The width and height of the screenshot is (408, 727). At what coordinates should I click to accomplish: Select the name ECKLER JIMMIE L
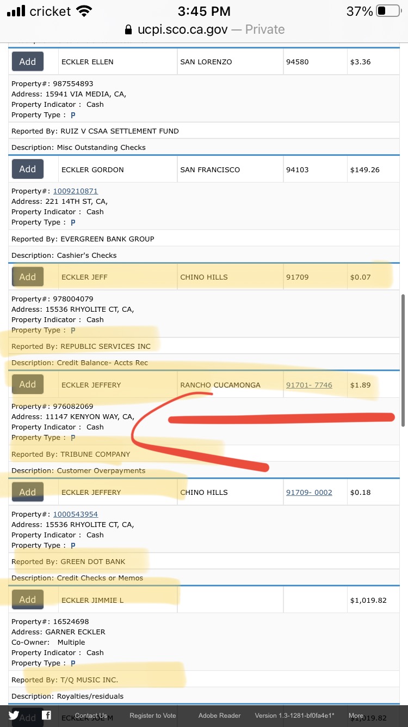point(92,601)
